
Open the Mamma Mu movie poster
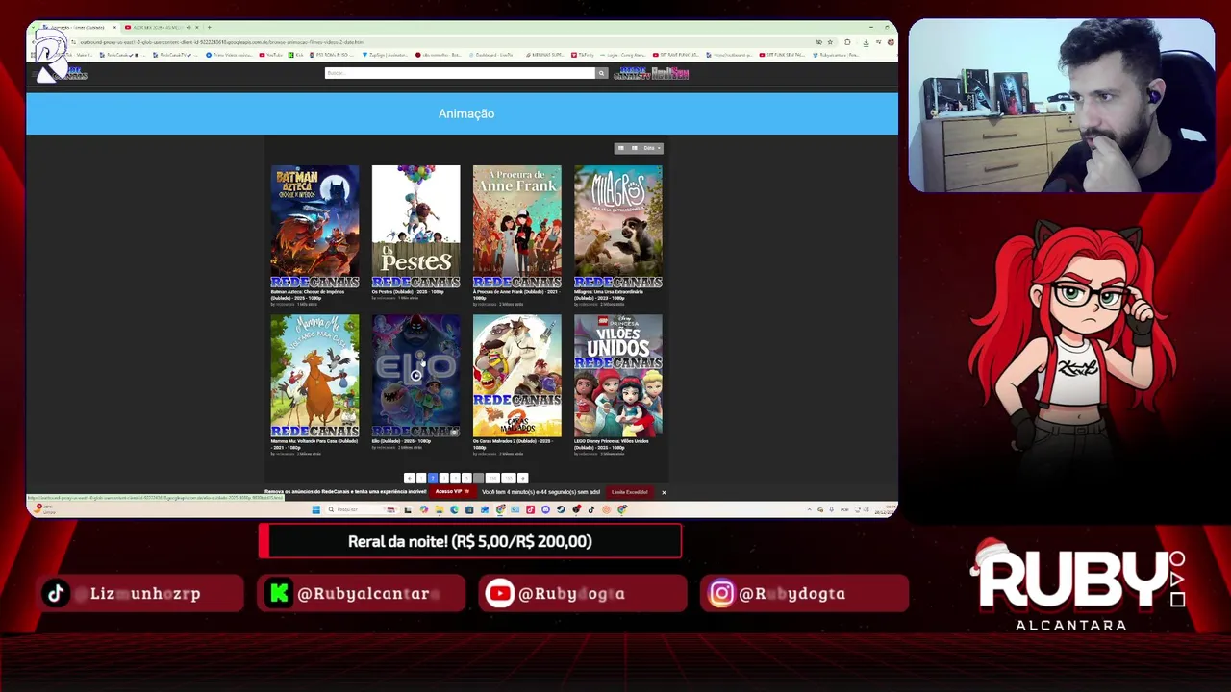click(314, 376)
